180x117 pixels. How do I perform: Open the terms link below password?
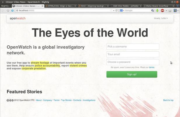pos(152,67)
